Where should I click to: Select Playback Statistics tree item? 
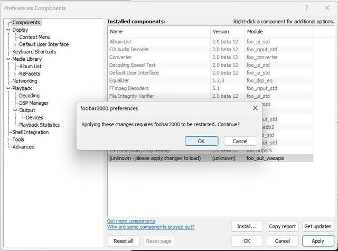click(39, 125)
